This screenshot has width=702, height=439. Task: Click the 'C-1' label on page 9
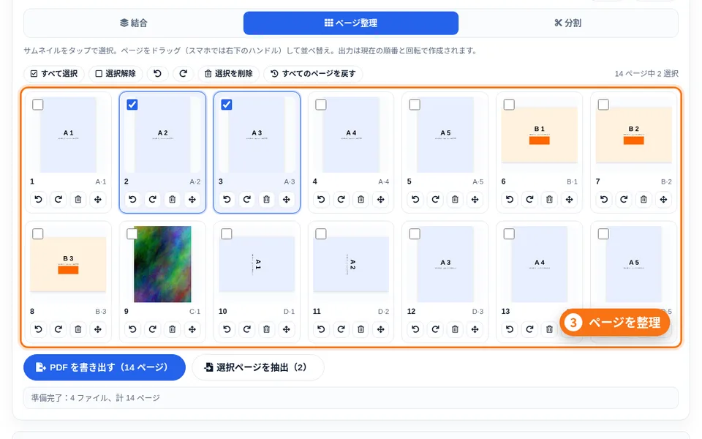tap(195, 312)
